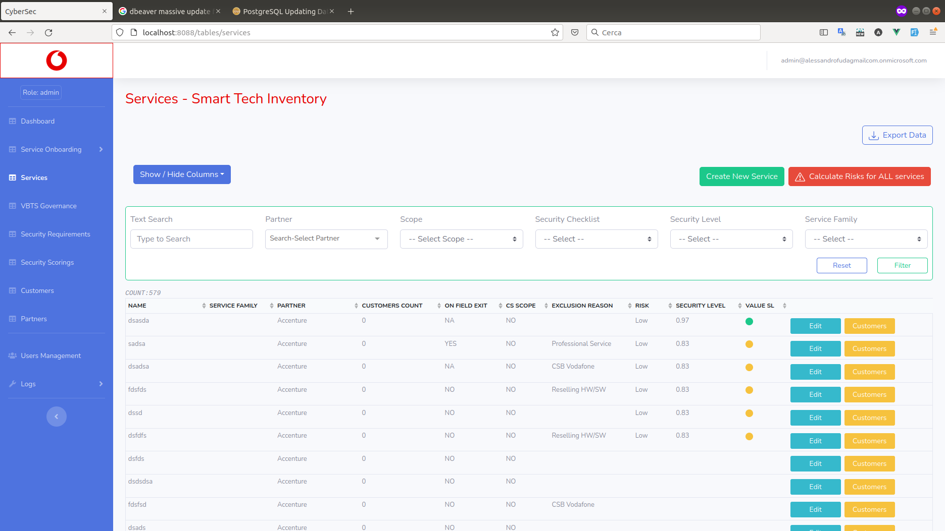Click the site shield tracking protection icon
This screenshot has width=945, height=531.
click(x=120, y=32)
